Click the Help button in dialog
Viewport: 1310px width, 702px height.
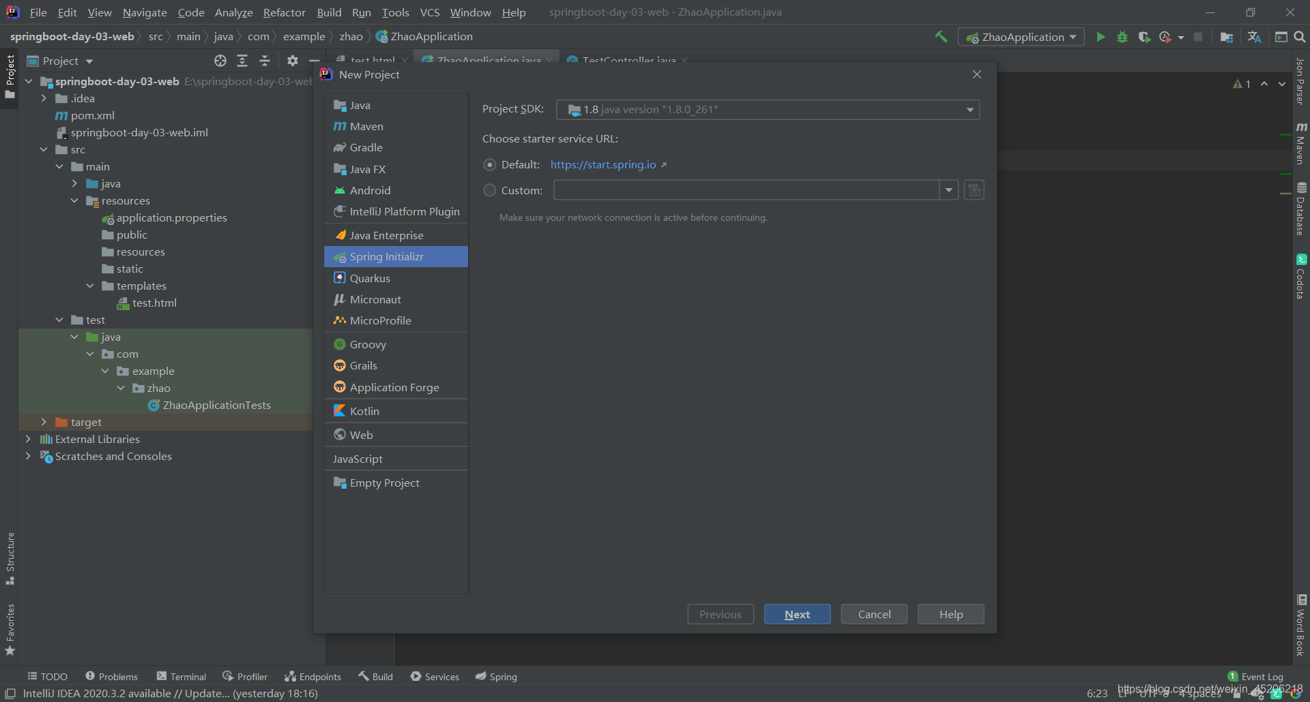click(951, 614)
